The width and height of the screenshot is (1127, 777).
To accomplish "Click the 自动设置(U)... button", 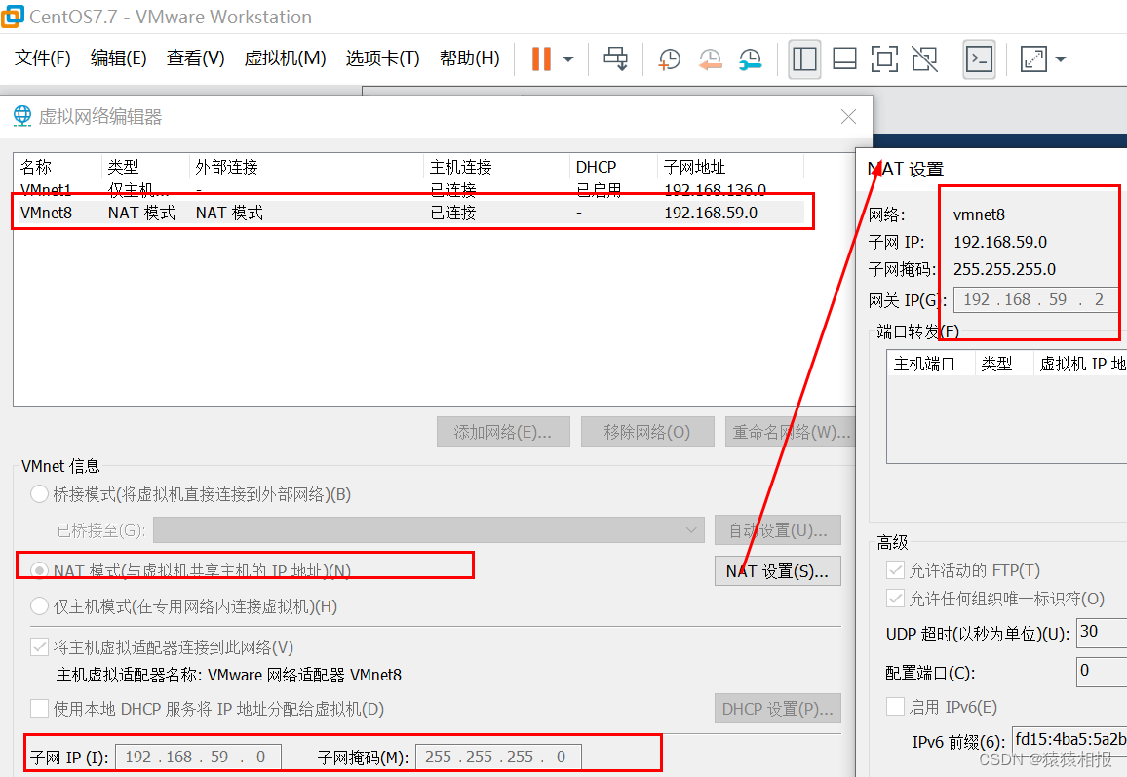I will tap(778, 530).
